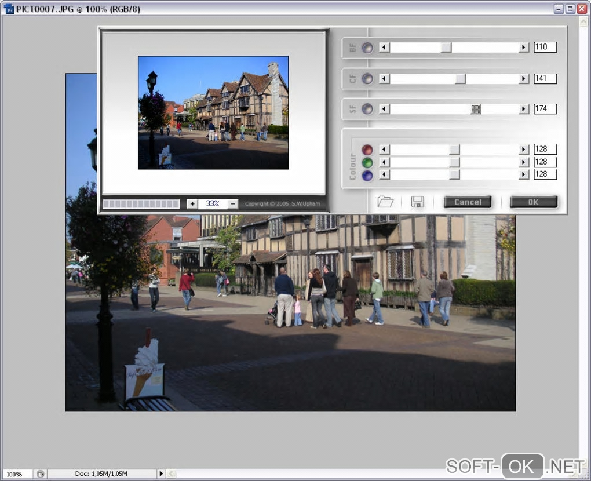Click the BF reset knob icon

pyautogui.click(x=367, y=48)
